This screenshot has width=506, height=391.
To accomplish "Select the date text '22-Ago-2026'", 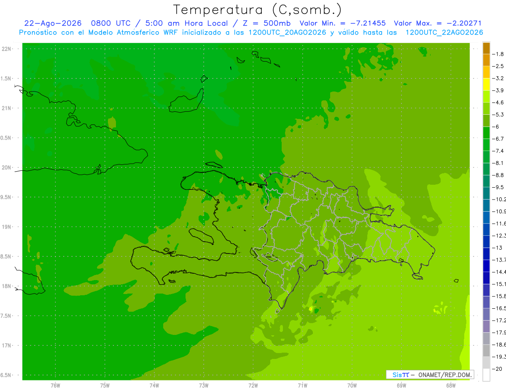I will (53, 23).
